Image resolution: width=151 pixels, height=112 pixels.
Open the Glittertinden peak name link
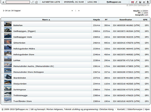19,43
